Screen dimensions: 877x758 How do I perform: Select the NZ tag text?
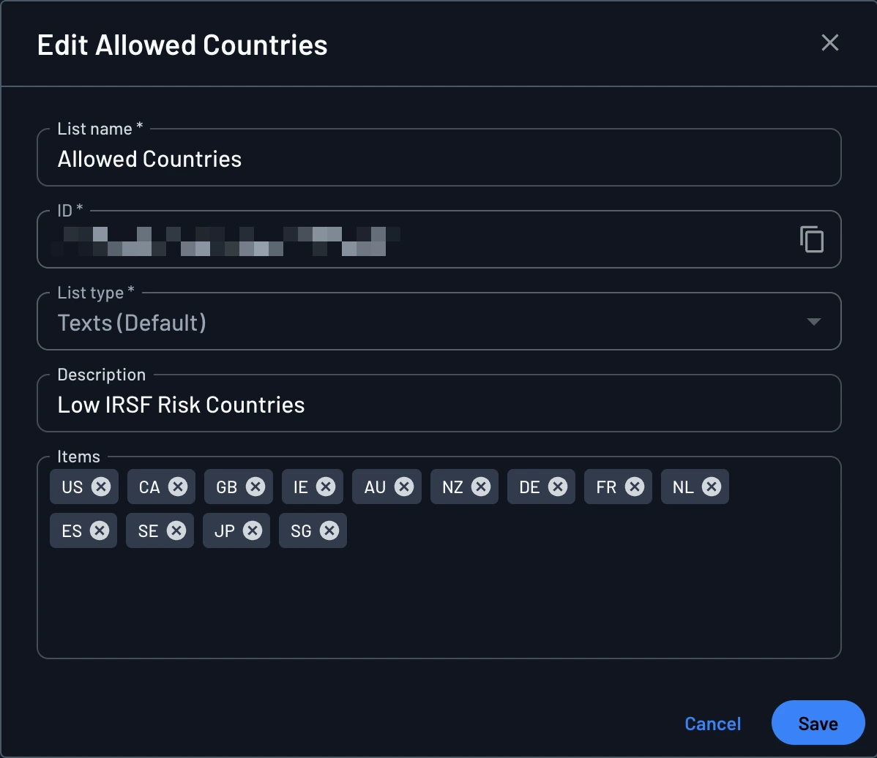tap(452, 487)
